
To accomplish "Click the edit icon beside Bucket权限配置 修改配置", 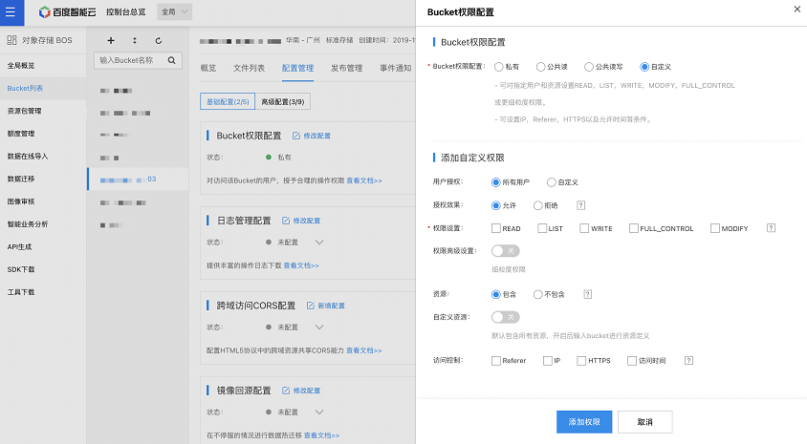I will pos(296,136).
